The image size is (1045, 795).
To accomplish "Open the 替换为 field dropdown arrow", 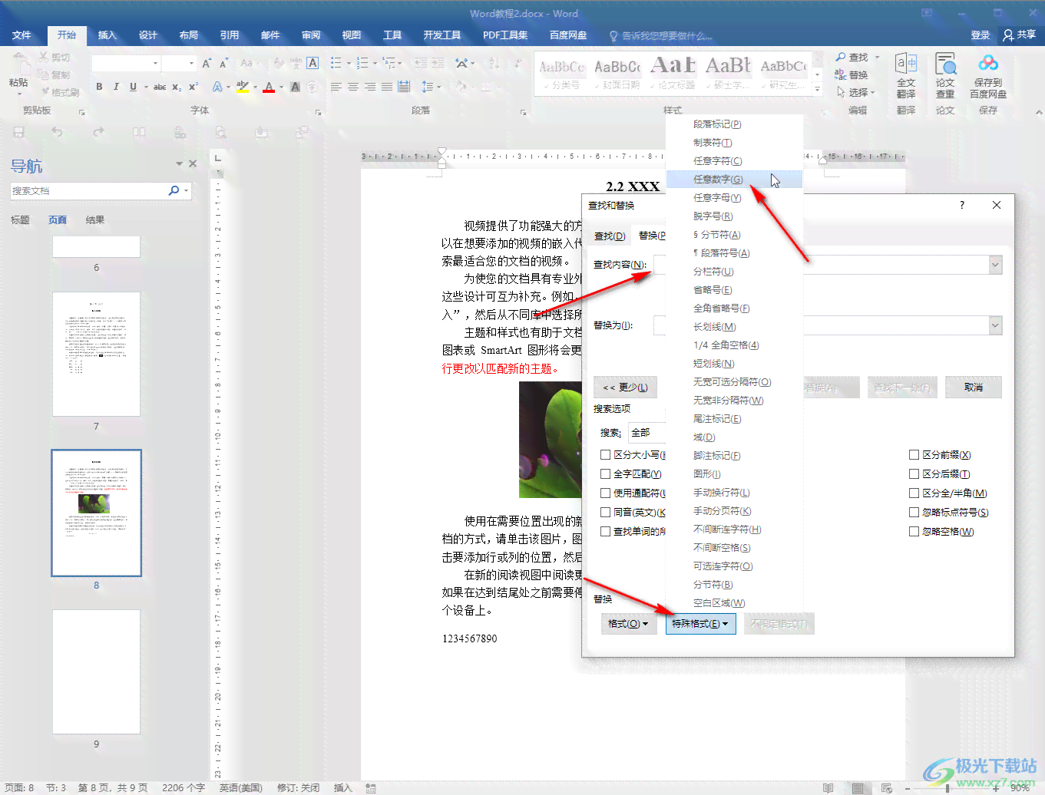I will (x=995, y=325).
